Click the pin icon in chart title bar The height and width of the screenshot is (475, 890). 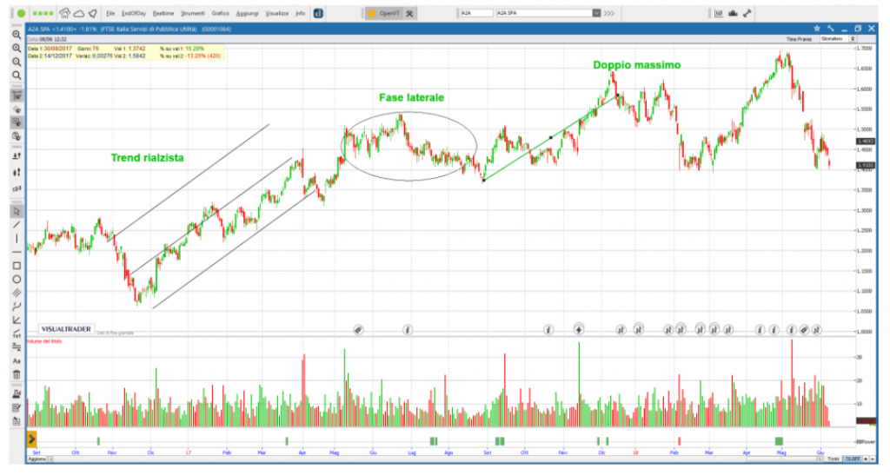pos(830,29)
